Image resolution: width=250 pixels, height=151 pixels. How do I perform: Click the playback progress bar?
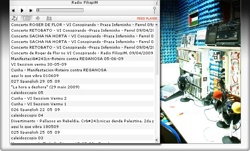point(60,10)
